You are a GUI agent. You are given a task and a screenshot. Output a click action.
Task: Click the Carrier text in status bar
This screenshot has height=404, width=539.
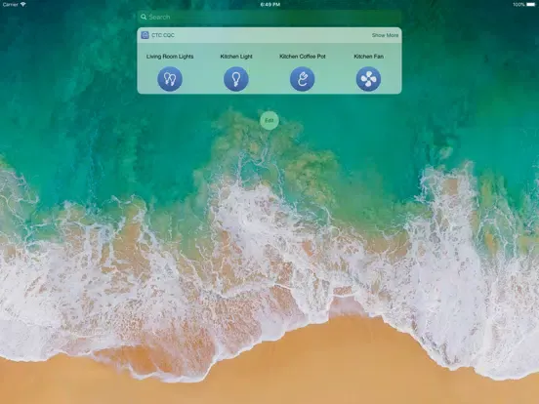[10, 5]
